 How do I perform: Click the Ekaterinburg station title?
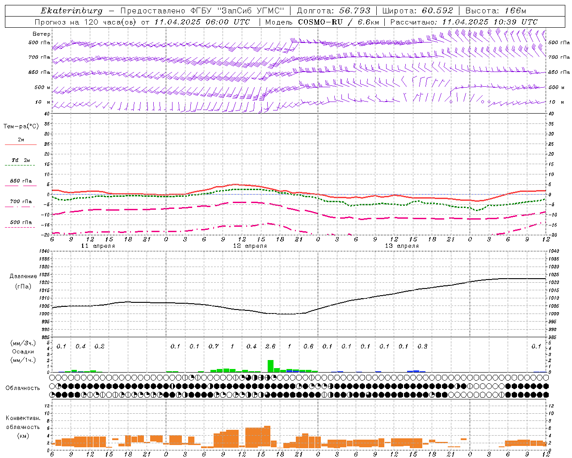pos(71,11)
